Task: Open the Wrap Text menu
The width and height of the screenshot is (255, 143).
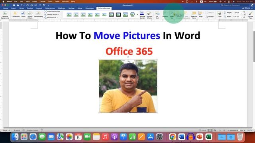Action: [x=172, y=15]
